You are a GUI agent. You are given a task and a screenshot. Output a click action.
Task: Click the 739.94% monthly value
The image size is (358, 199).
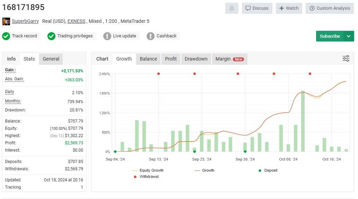tap(75, 102)
